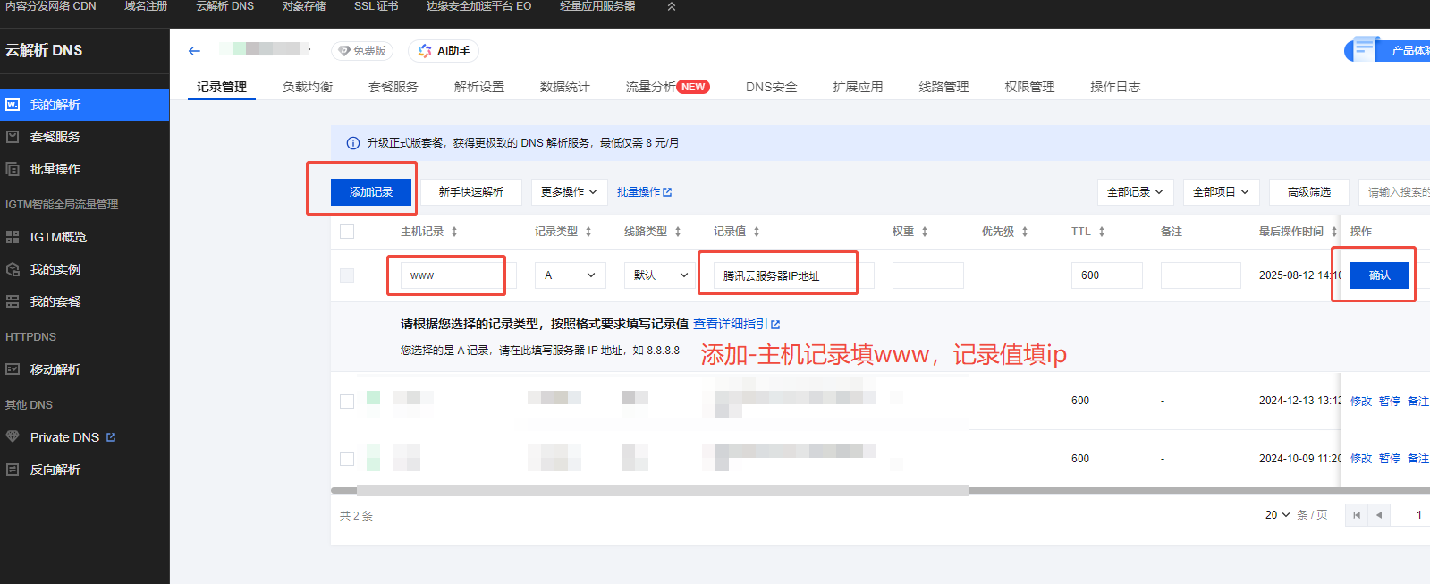The image size is (1430, 584).
Task: Click the 我的实例 sidebar icon
Action: click(x=13, y=269)
